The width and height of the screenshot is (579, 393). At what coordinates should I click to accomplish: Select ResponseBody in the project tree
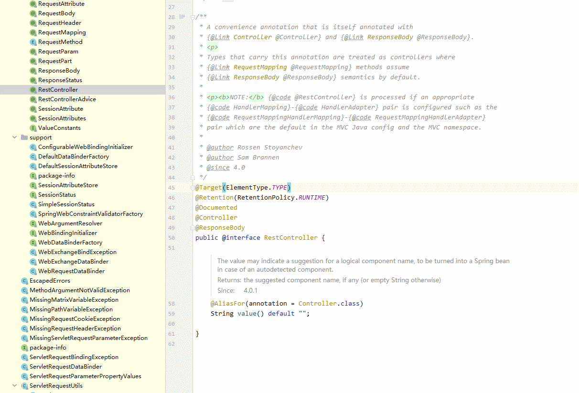59,71
